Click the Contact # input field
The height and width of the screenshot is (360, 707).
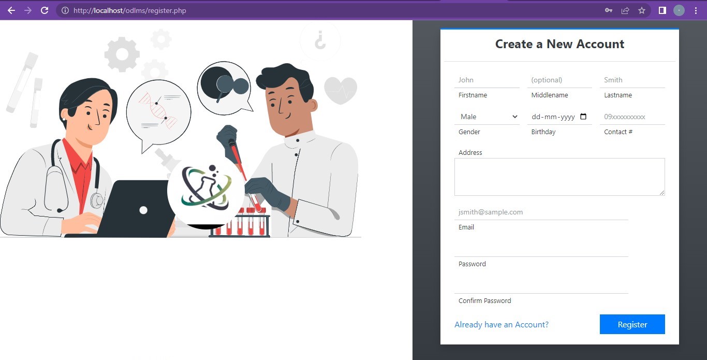pyautogui.click(x=632, y=117)
